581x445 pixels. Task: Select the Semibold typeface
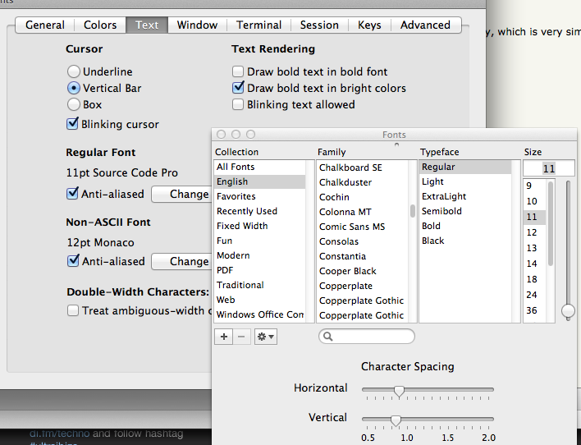click(x=465, y=211)
